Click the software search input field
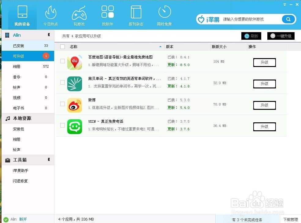The image size is (301, 223). [x=251, y=19]
